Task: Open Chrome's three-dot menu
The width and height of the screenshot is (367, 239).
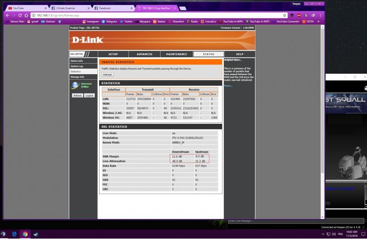Action: coord(320,15)
